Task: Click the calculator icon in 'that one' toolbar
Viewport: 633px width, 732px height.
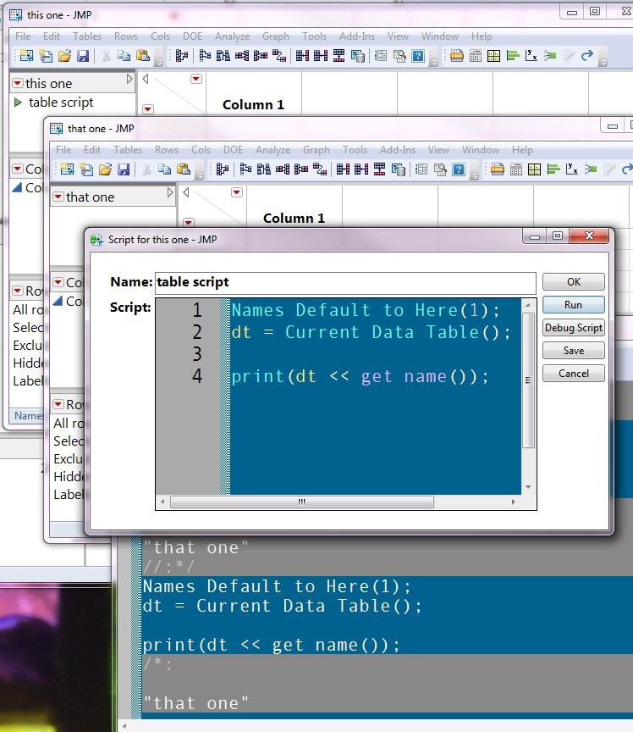Action: tap(516, 169)
